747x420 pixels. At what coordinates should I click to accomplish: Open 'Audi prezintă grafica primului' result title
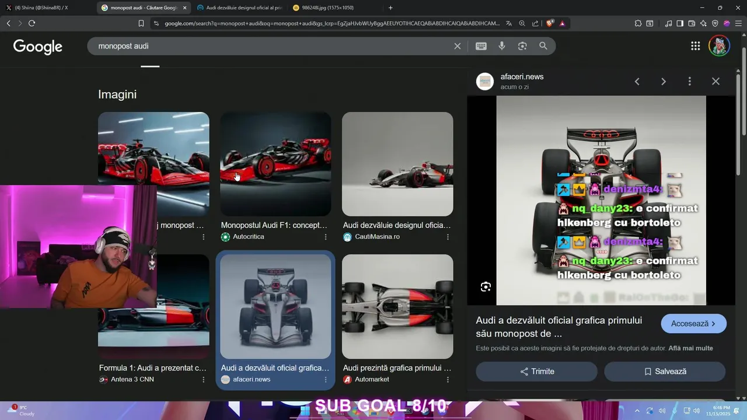(x=397, y=368)
